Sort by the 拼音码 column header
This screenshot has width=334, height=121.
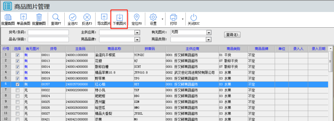(150, 49)
